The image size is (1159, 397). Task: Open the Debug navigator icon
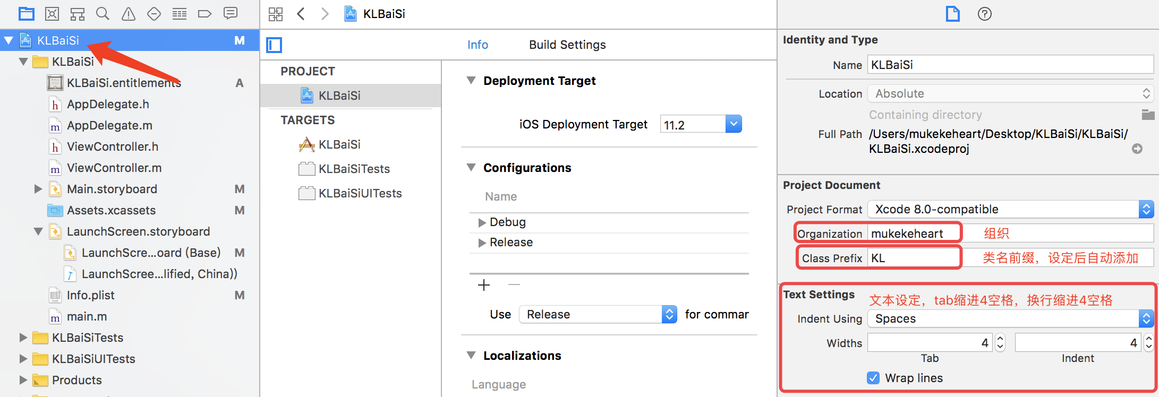click(180, 14)
